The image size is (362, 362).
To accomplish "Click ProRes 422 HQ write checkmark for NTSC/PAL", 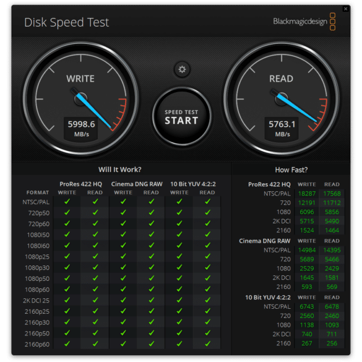I will point(67,202).
